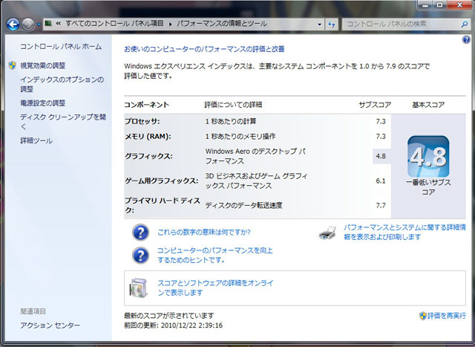Select パフォーマンスの情報とツール breadcrumb

222,23
